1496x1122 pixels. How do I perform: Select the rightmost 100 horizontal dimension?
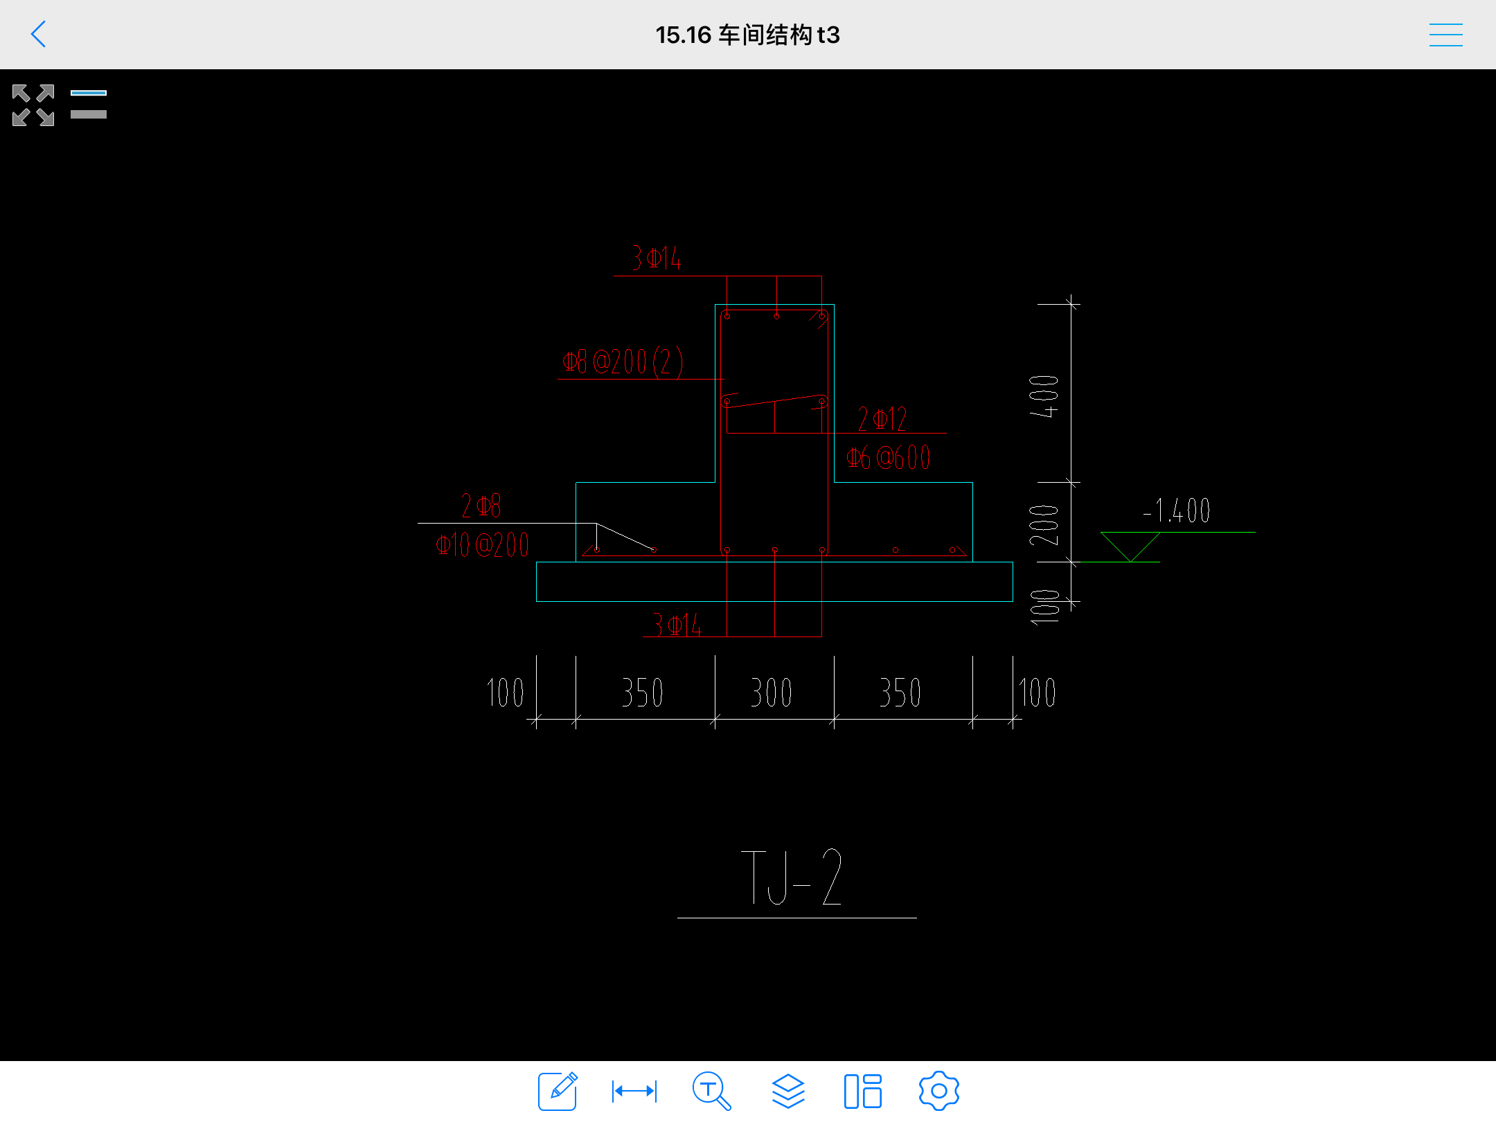point(1037,693)
